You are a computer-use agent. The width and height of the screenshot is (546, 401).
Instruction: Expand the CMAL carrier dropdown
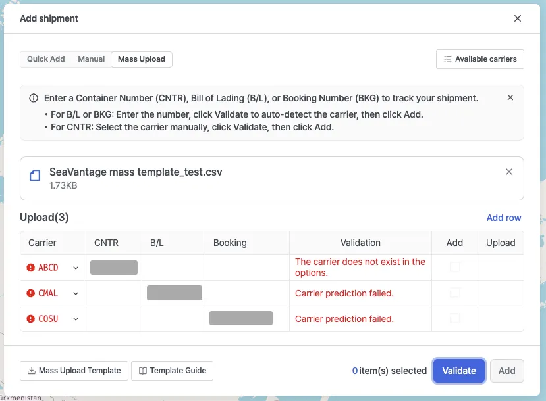(x=76, y=293)
